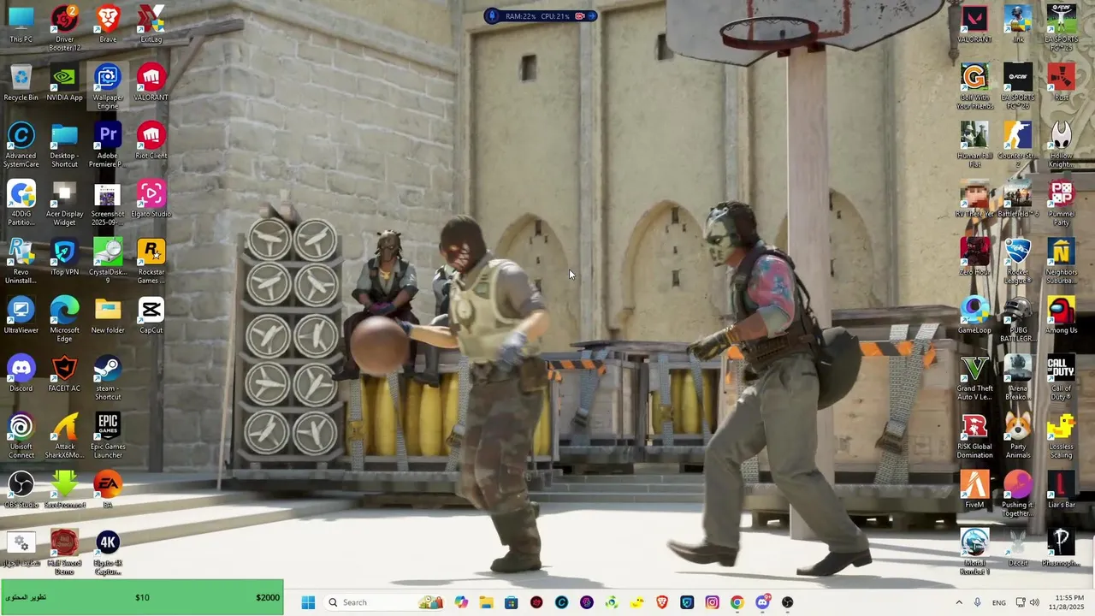Open File Explorer from taskbar
The height and width of the screenshot is (616, 1095).
[486, 602]
